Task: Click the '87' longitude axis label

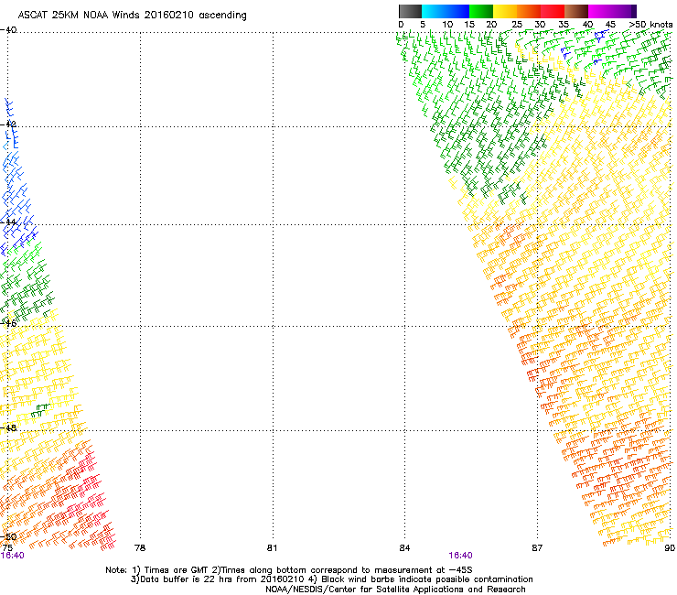Action: 537,548
